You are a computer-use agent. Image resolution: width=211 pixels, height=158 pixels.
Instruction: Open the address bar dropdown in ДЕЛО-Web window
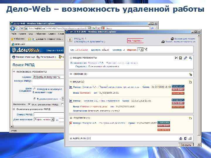tap(89, 28)
